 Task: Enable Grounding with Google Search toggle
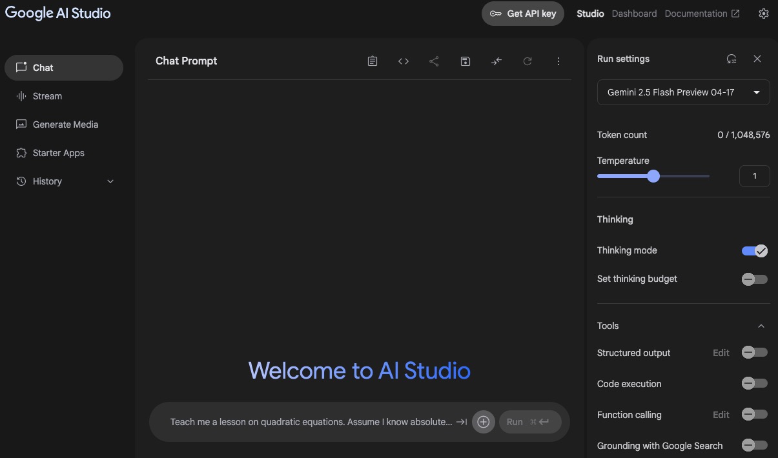pyautogui.click(x=754, y=445)
